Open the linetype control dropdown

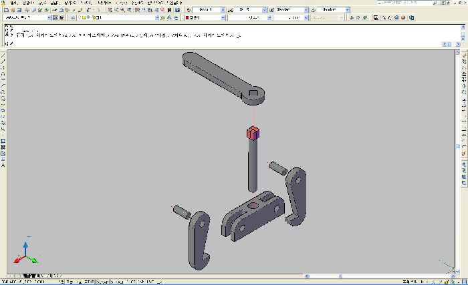pos(252,18)
